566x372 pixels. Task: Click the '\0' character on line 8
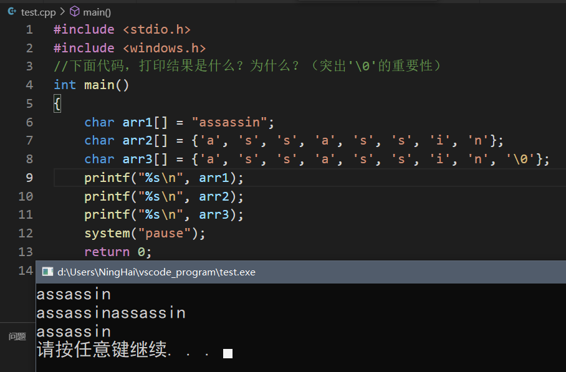click(x=521, y=159)
